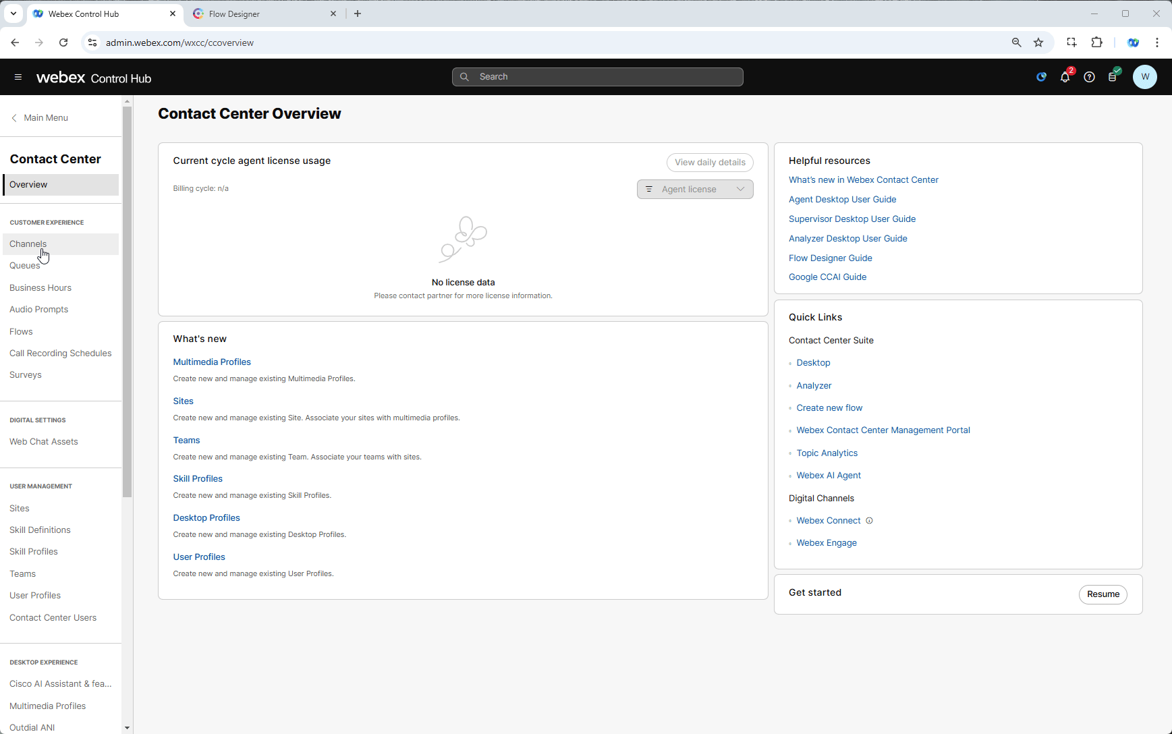Open the notifications bell icon
1172x734 pixels.
1065,77
